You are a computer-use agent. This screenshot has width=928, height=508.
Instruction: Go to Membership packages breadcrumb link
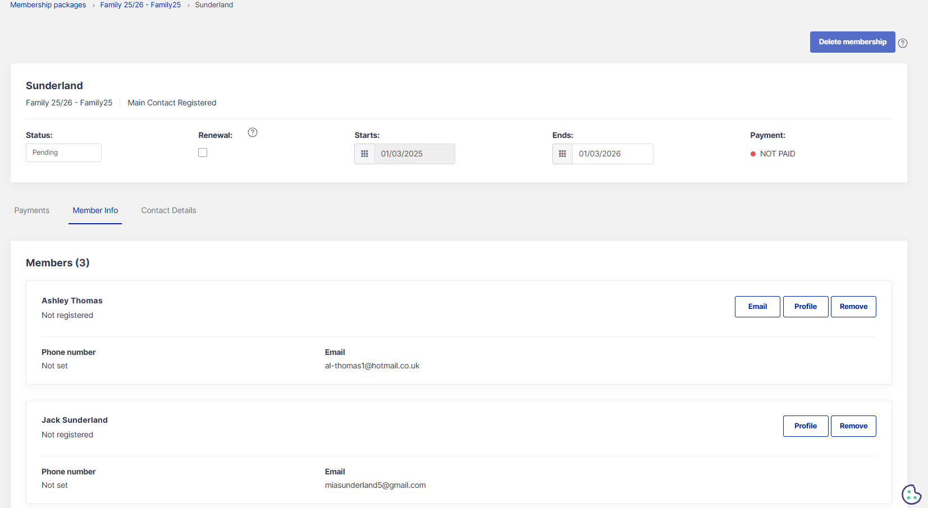48,5
